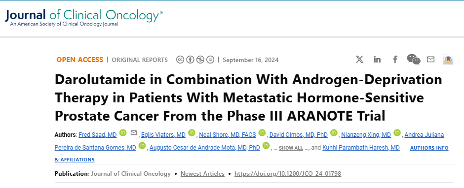
Task: Go to Journal of Clinical Oncology homepage logo
Action: 84,17
